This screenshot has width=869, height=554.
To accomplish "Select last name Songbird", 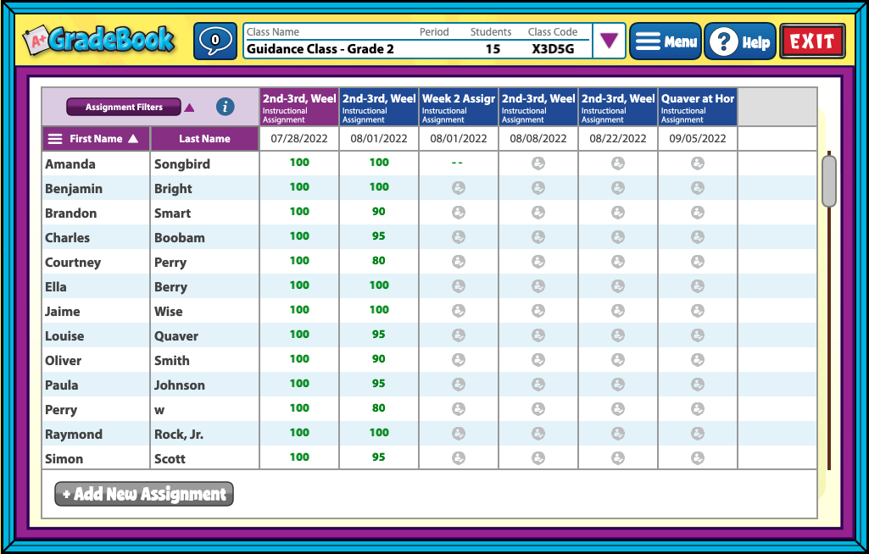I will pos(182,164).
